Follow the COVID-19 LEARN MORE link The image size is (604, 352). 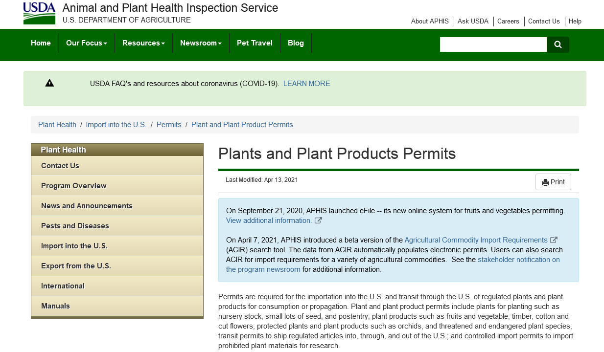tap(306, 84)
